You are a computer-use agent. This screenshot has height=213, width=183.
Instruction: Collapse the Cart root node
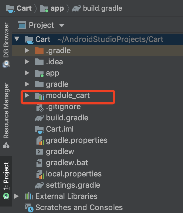click(17, 39)
